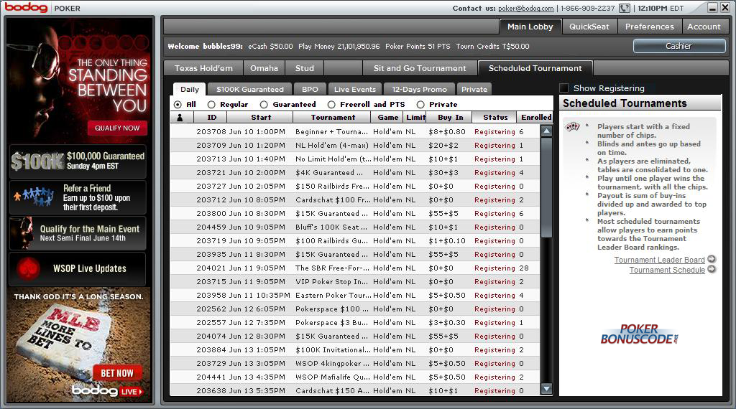Open the Main Lobby tab
Viewport: 736px width, 409px height.
tap(530, 27)
